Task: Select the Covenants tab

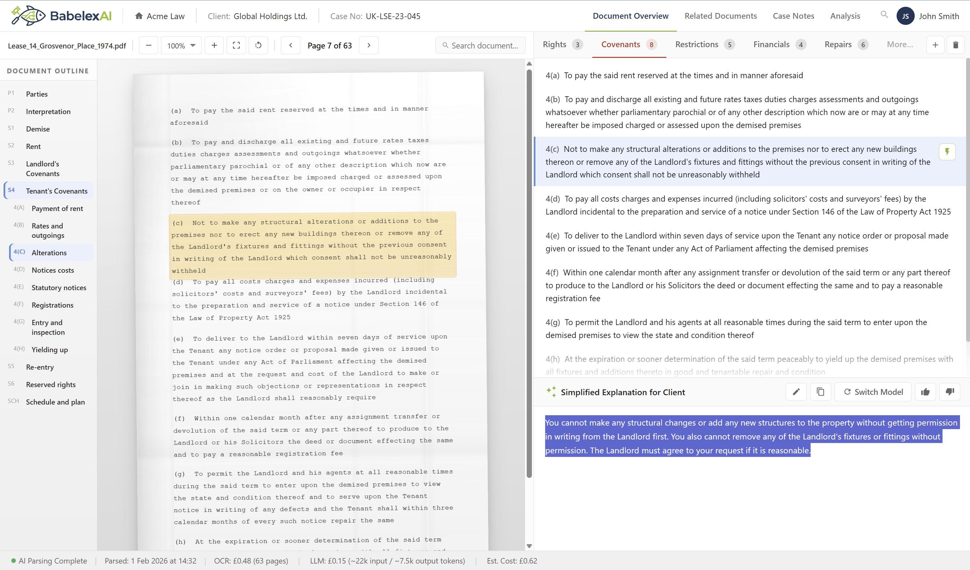Action: click(x=629, y=45)
